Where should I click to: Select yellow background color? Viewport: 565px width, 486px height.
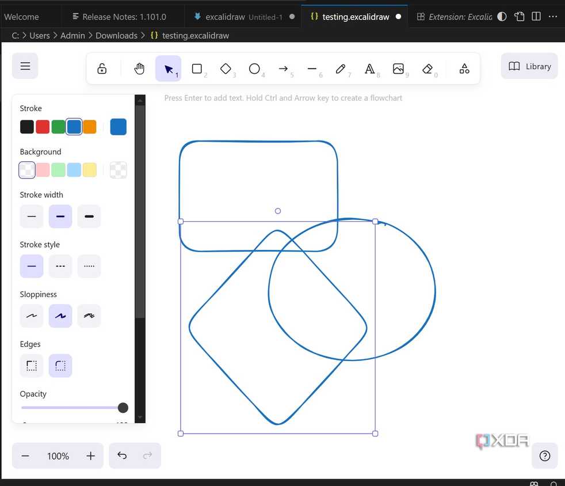pos(90,170)
